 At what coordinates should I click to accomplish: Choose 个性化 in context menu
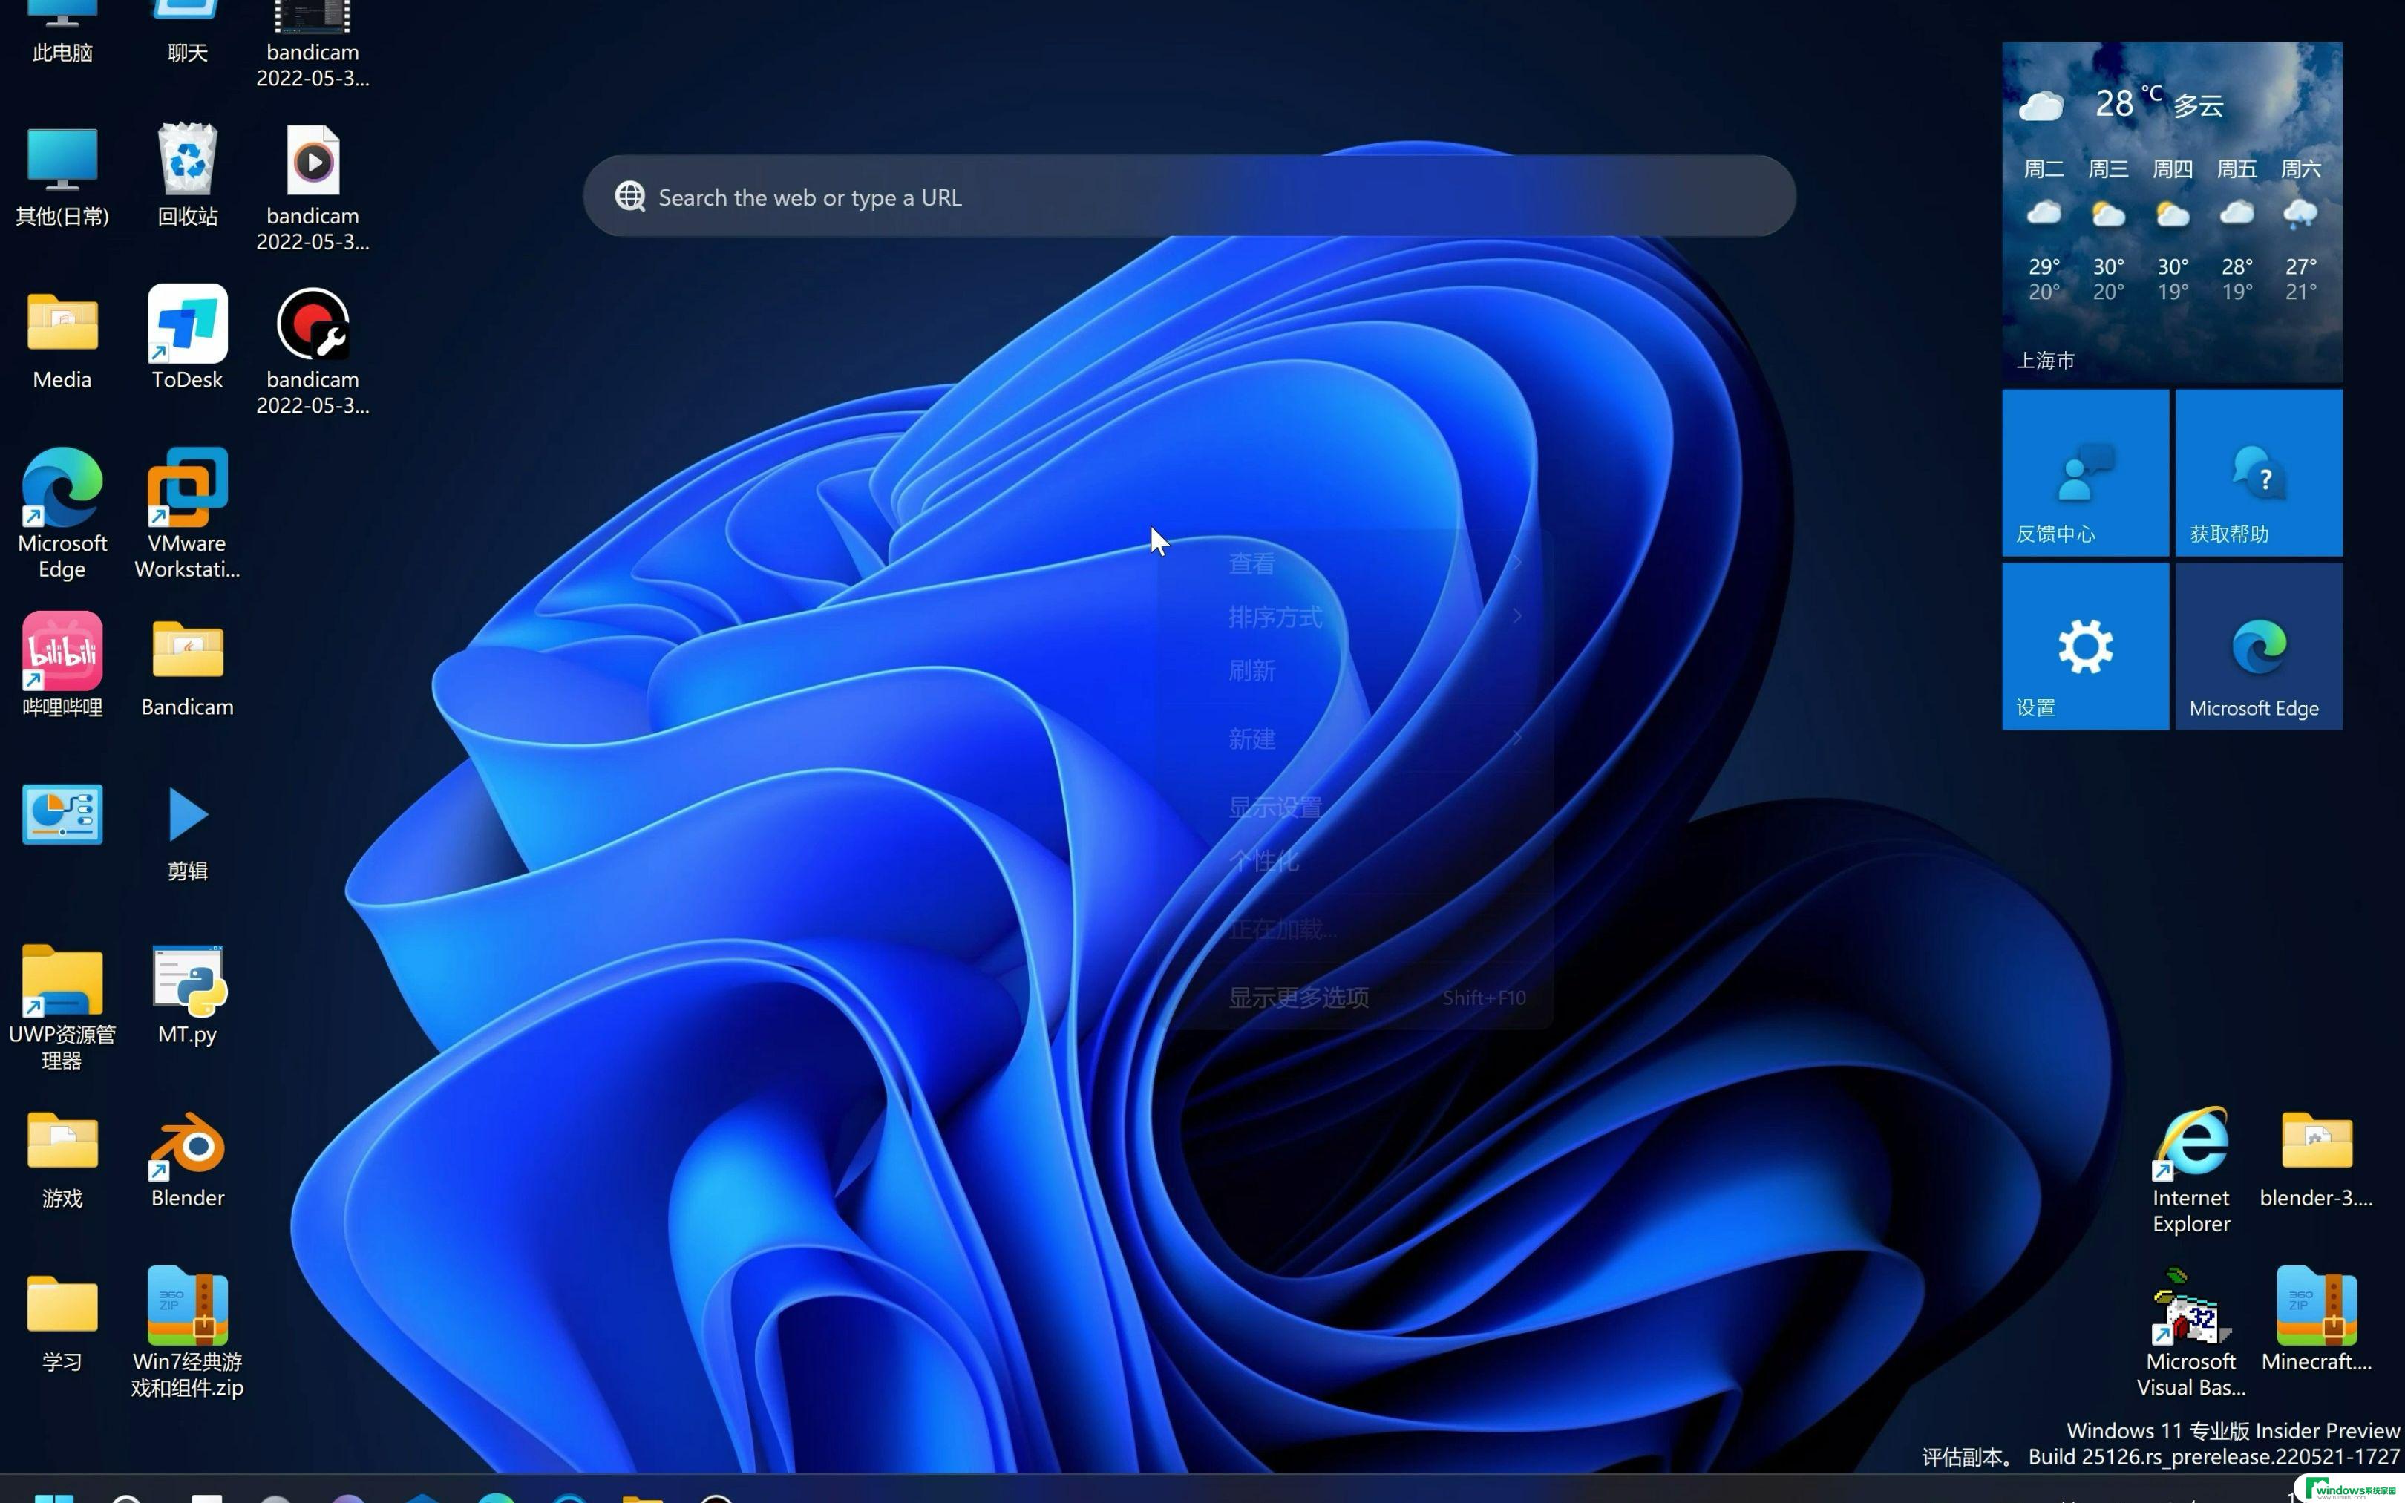[x=1355, y=861]
